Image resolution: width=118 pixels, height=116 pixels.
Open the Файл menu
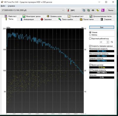pyautogui.click(x=3, y=6)
